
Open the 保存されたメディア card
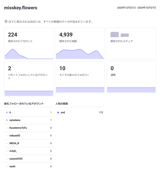(x=131, y=43)
